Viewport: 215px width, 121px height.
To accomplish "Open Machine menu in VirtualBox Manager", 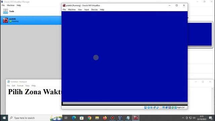I will [10, 5].
